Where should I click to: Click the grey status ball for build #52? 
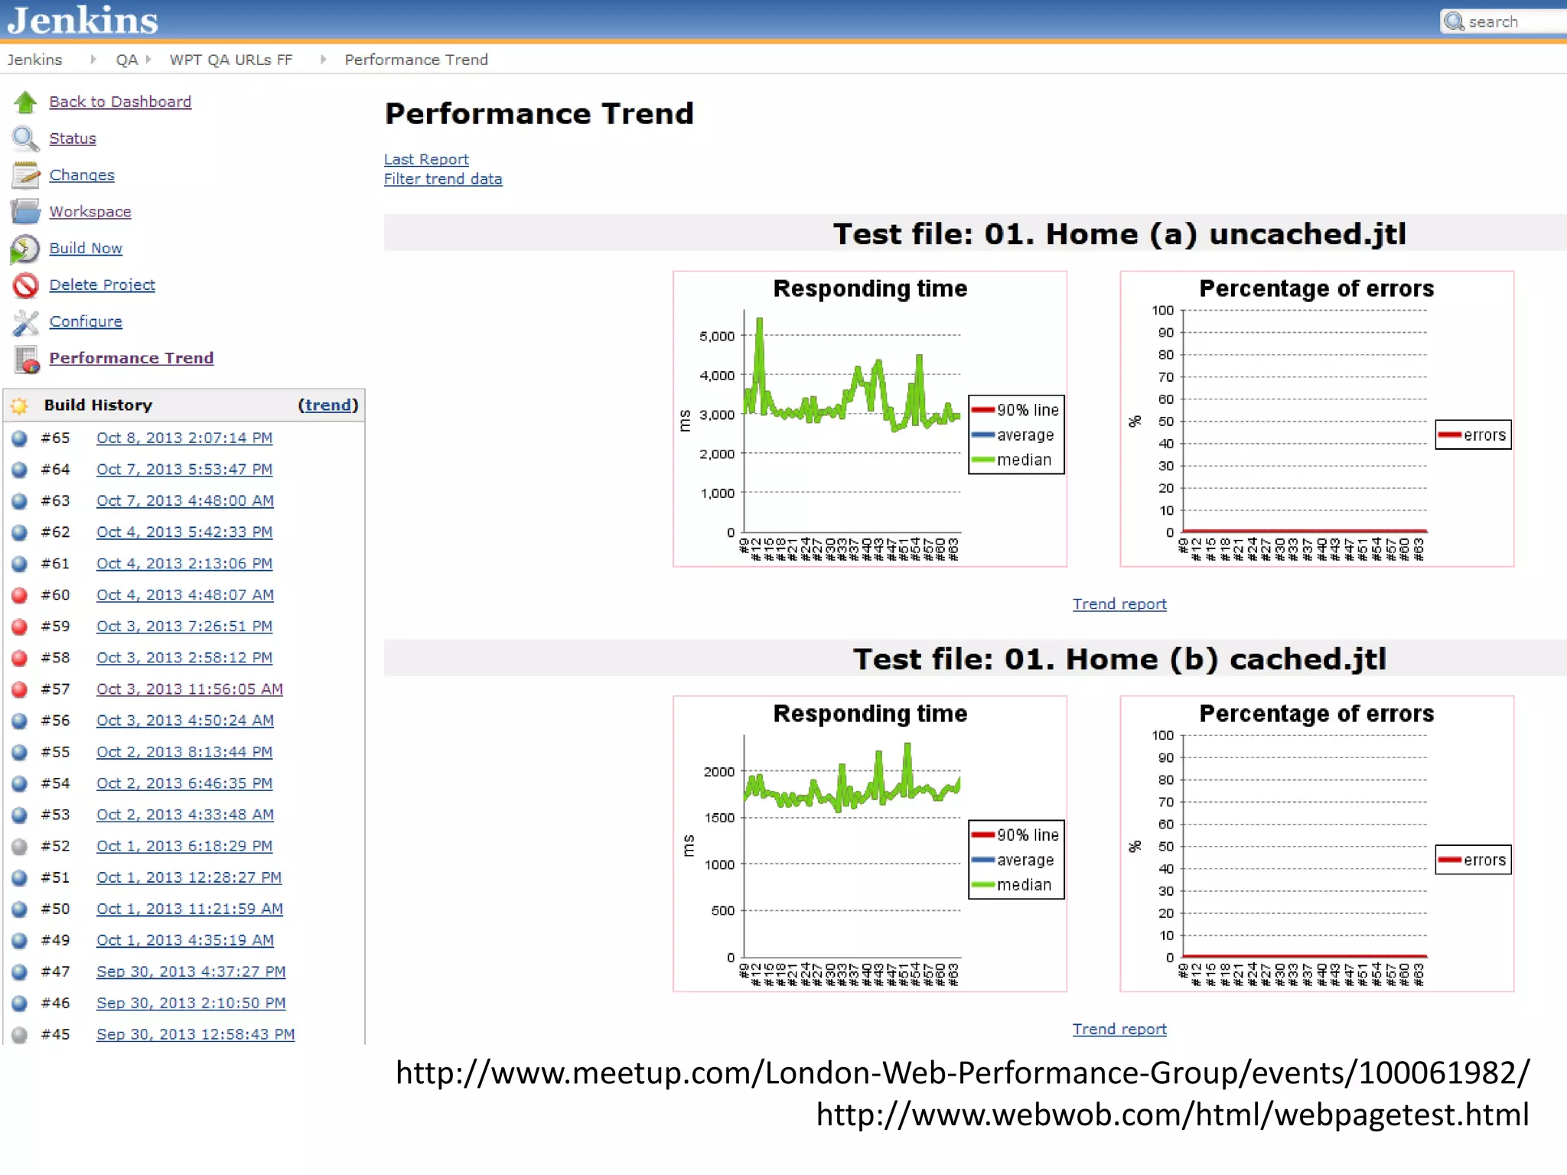pos(20,846)
